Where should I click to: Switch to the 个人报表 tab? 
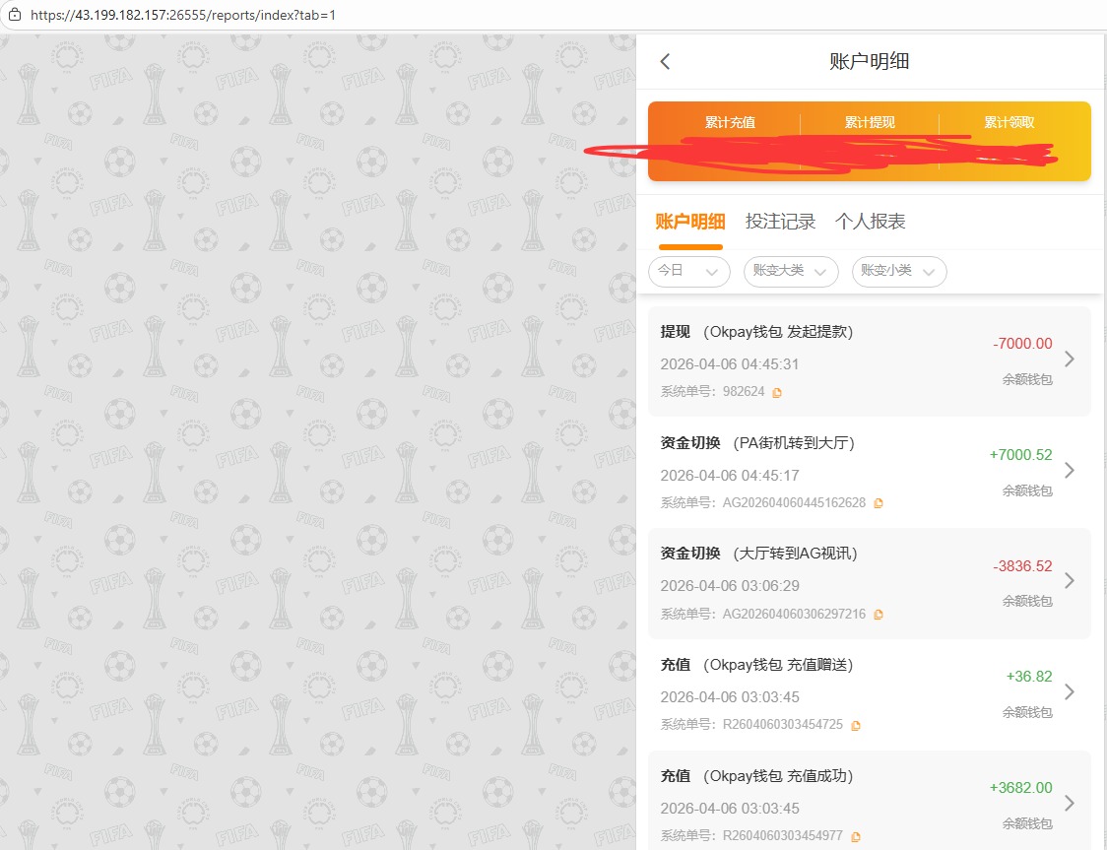tap(870, 222)
